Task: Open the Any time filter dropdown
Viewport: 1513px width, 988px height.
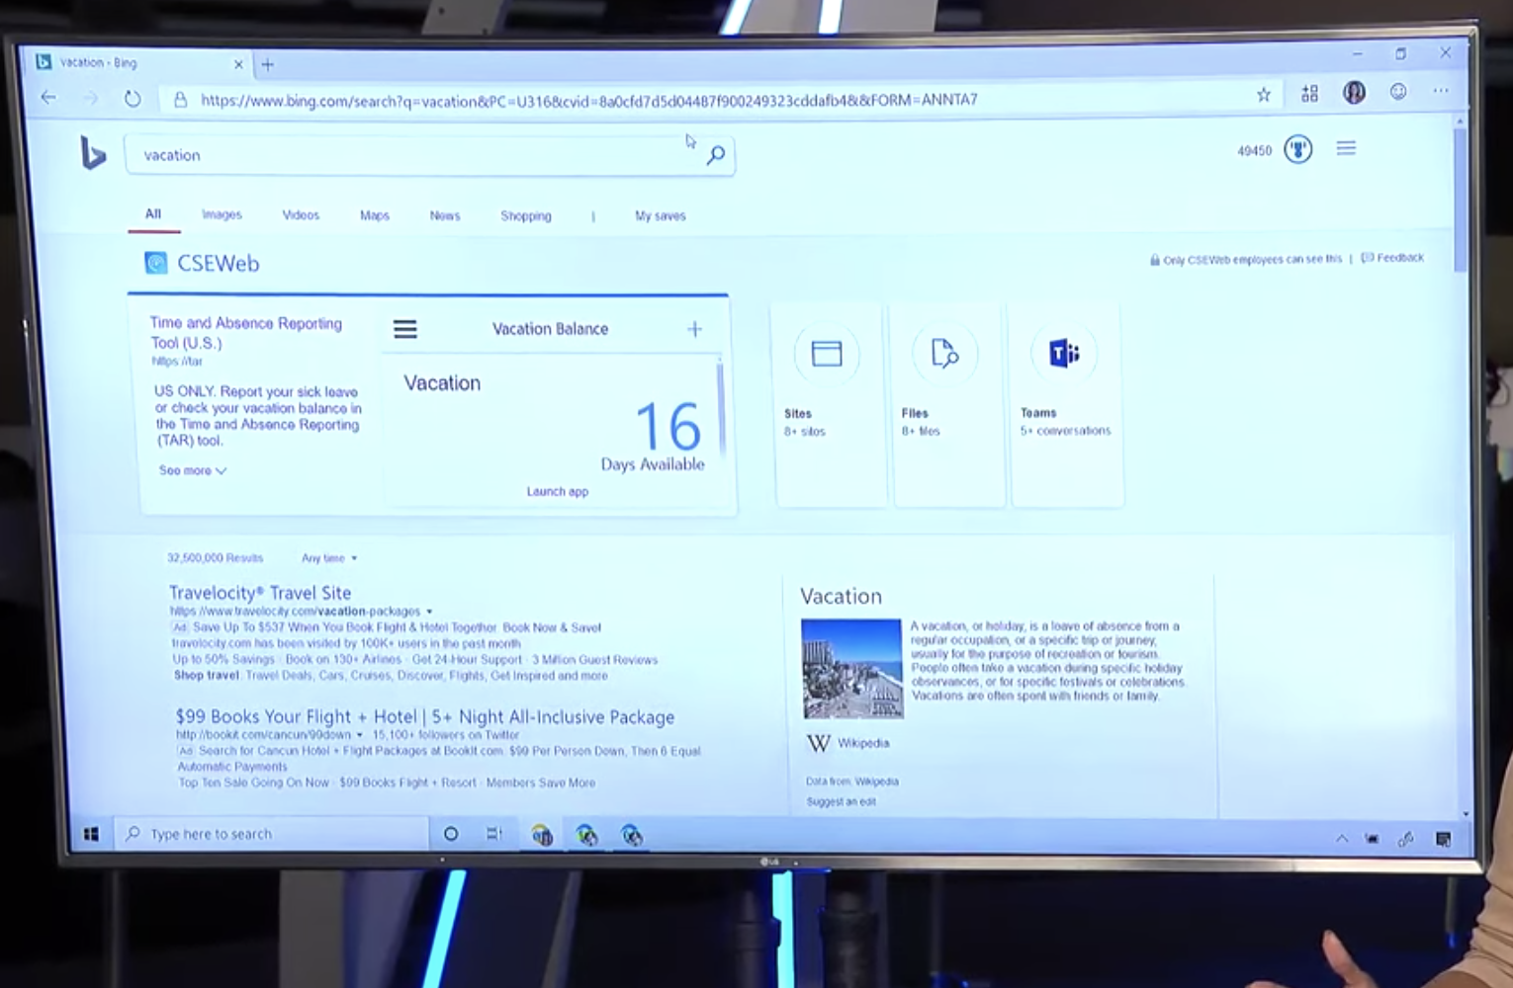Action: click(x=329, y=558)
